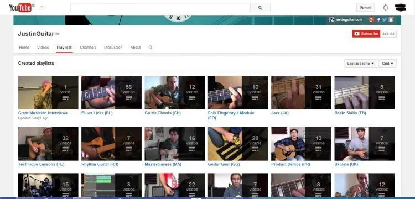This screenshot has height=199, width=415.
Task: Open the Google+ banner icon
Action: tap(372, 19)
